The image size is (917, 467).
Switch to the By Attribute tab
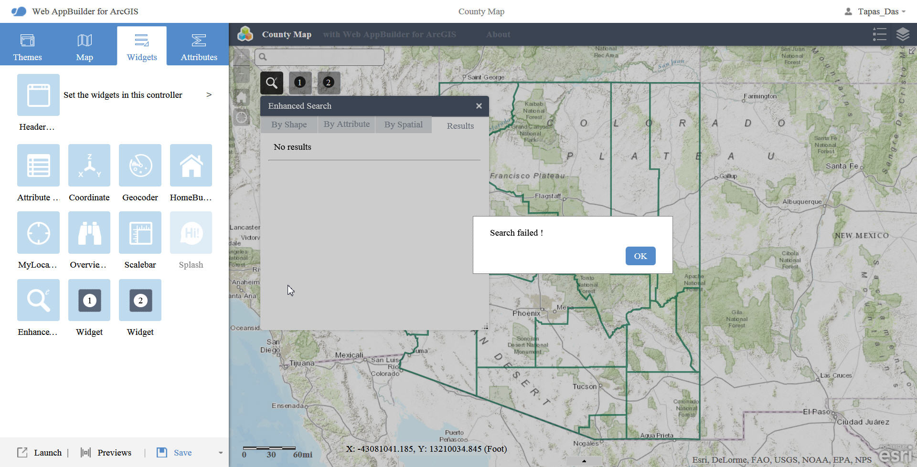[346, 125]
